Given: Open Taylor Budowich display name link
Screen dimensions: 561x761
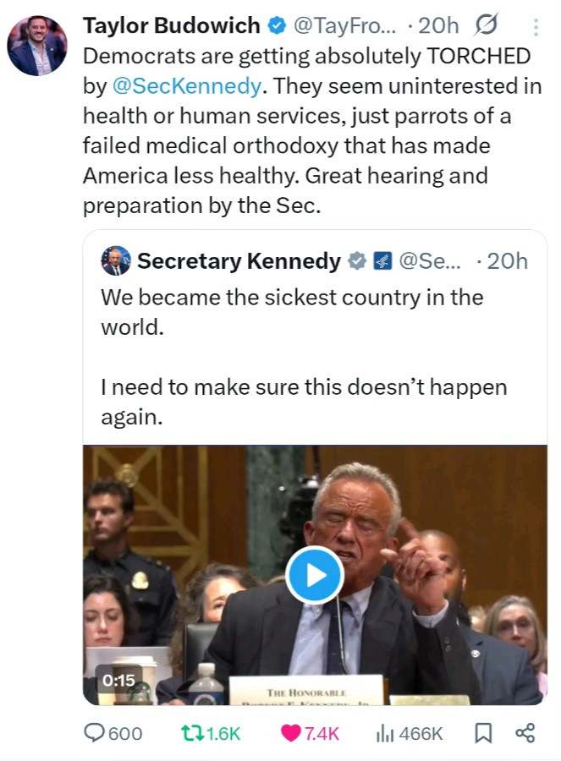Looking at the screenshot, I should [171, 26].
